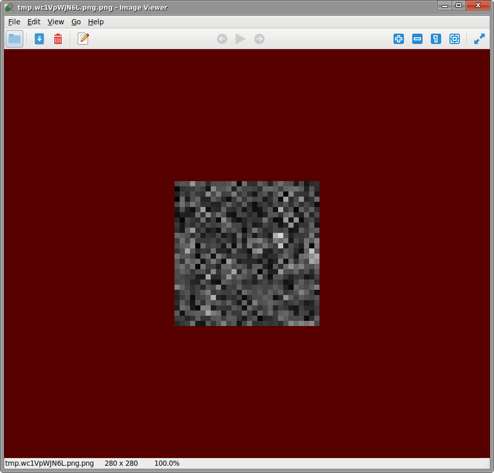This screenshot has height=473, width=494.
Task: Enter fullscreen mode with the arrows icon
Action: point(480,39)
